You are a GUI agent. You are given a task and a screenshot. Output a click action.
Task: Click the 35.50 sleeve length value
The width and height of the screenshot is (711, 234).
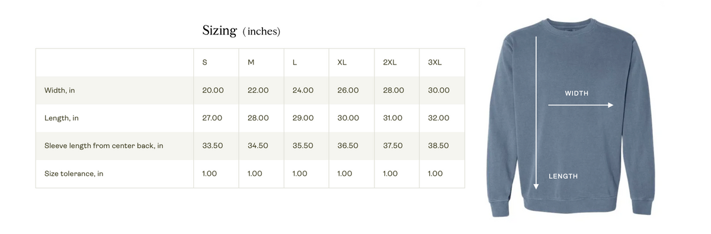(x=303, y=146)
